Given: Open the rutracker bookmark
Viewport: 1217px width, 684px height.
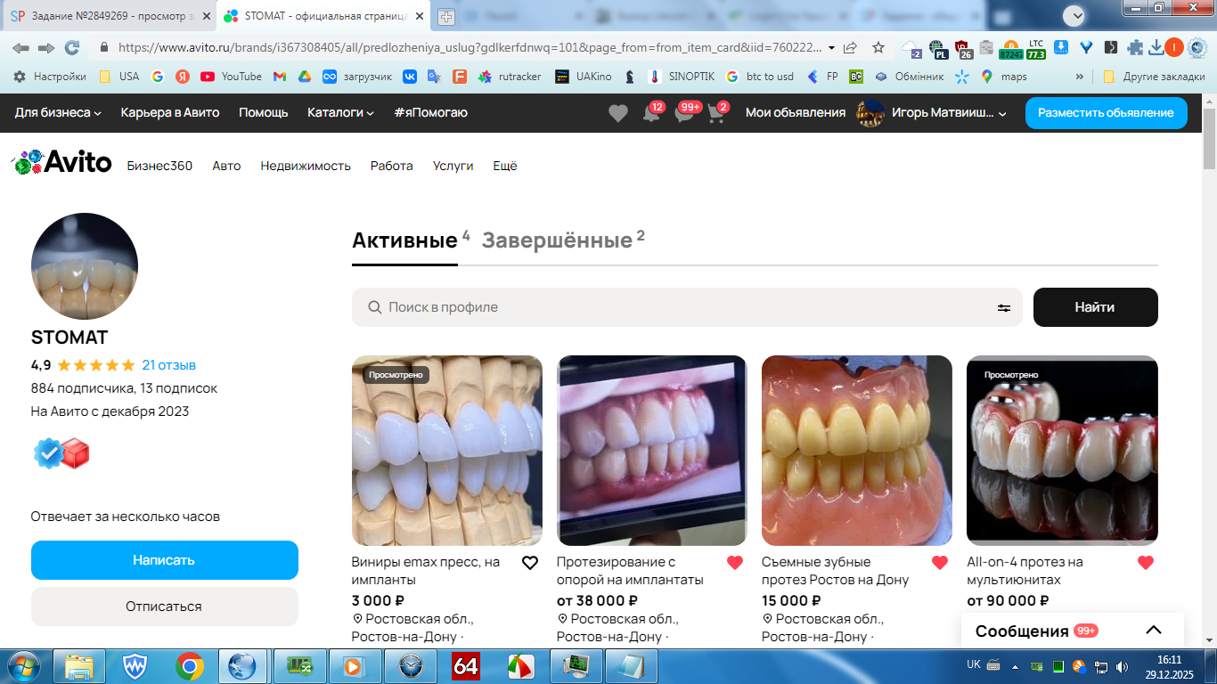Looking at the screenshot, I should (510, 77).
